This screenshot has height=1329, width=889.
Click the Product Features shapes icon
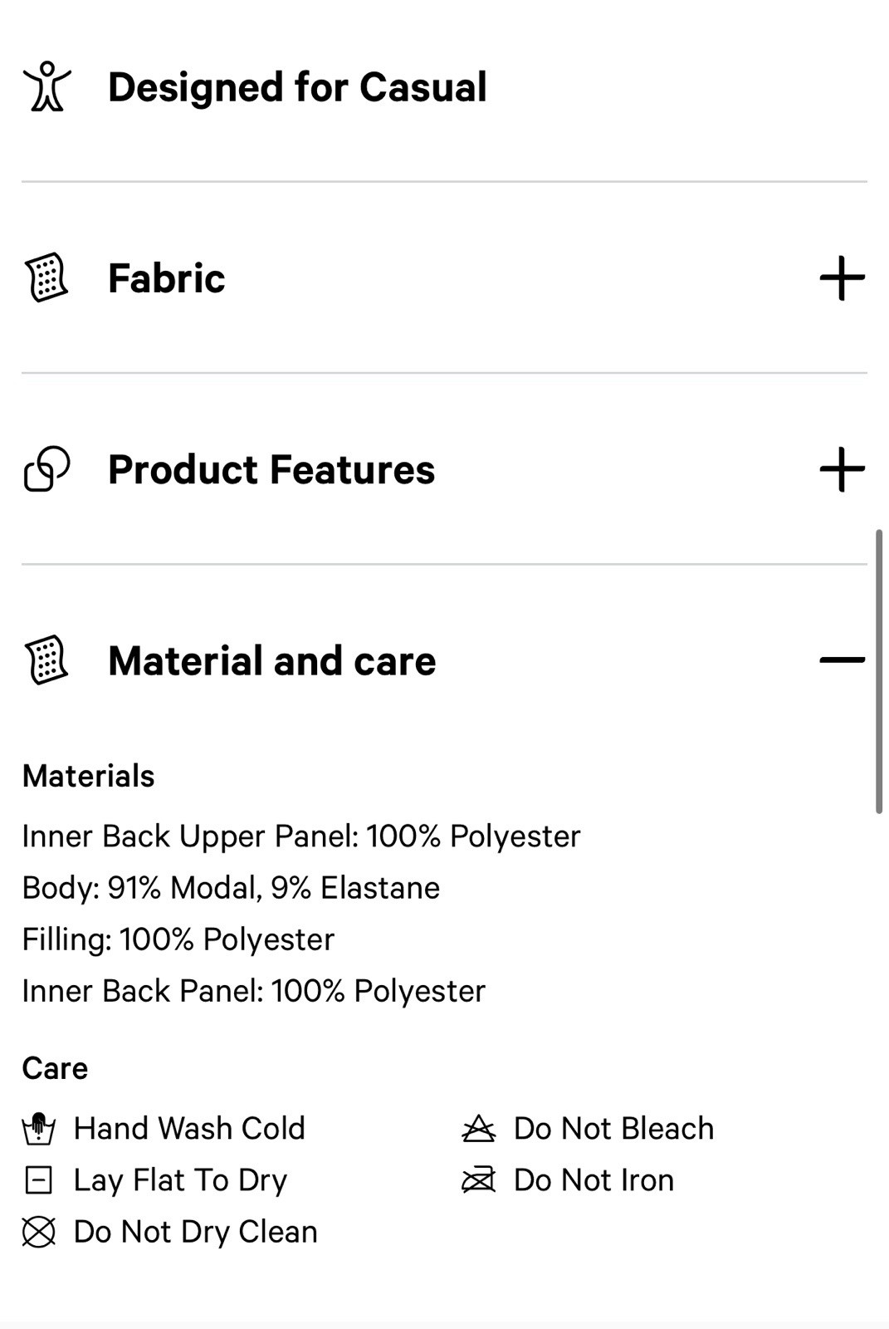click(46, 469)
